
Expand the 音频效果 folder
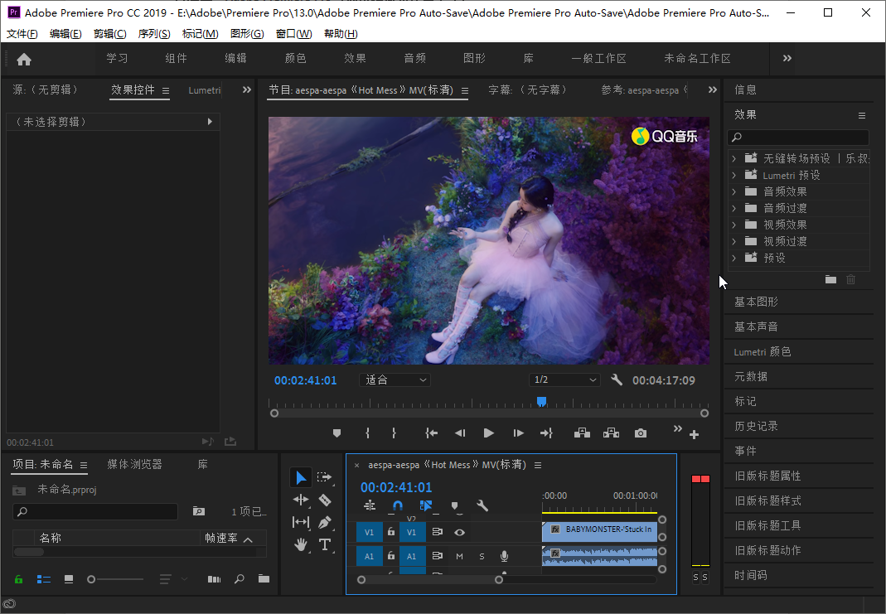point(734,192)
